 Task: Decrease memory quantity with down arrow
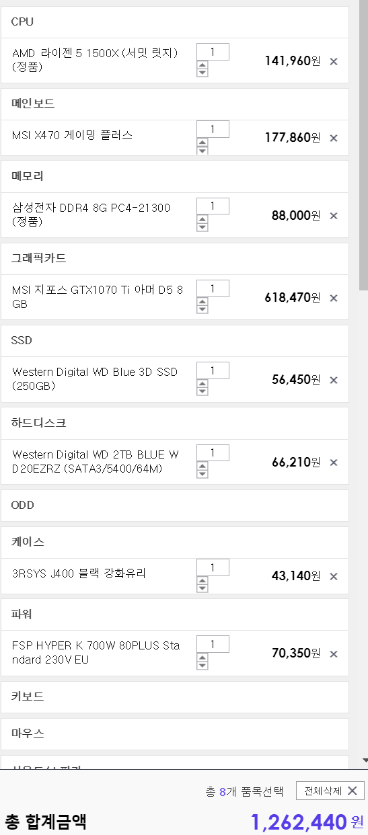click(x=203, y=227)
